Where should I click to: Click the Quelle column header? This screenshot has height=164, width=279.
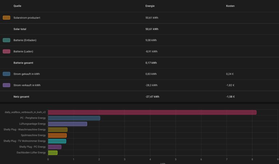click(x=17, y=6)
